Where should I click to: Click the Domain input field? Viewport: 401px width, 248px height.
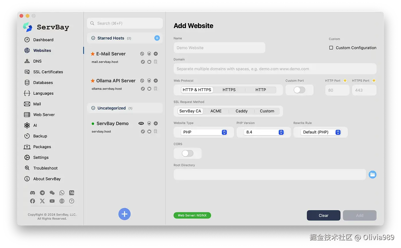pos(275,69)
